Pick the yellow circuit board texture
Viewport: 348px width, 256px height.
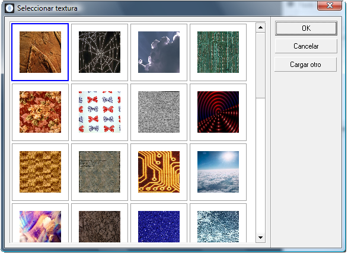(x=159, y=172)
